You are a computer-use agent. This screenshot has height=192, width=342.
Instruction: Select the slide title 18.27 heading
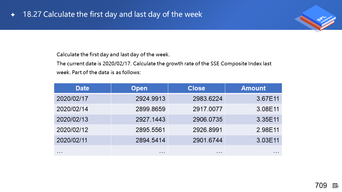tap(112, 14)
